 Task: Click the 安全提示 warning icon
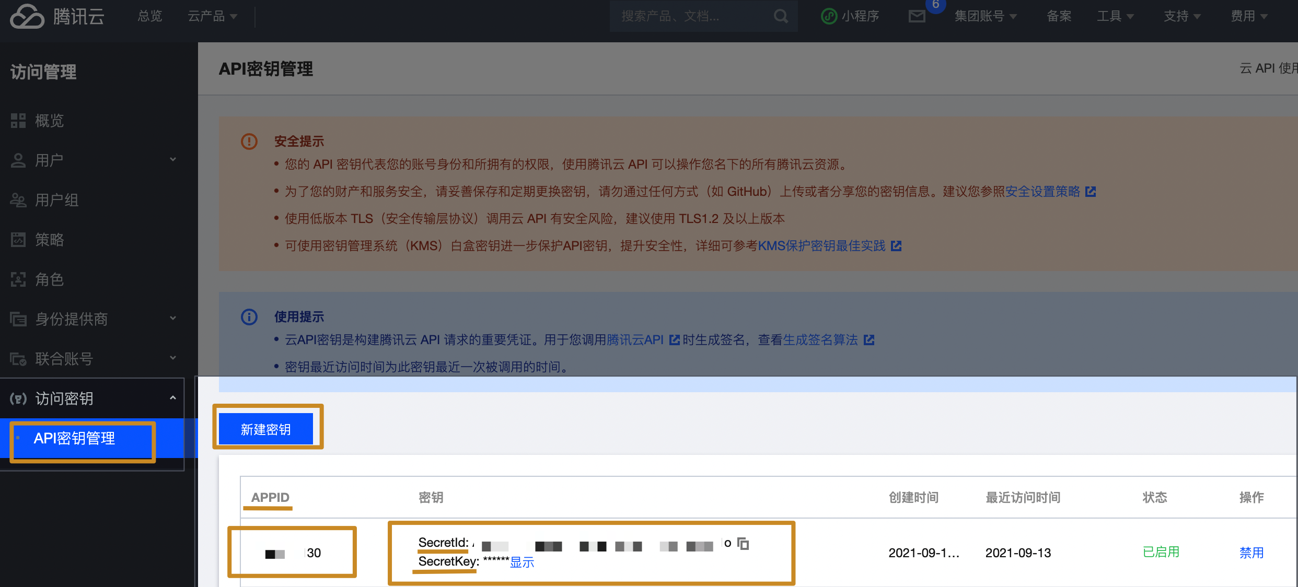pos(249,142)
